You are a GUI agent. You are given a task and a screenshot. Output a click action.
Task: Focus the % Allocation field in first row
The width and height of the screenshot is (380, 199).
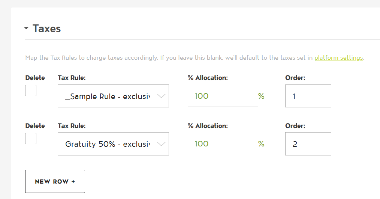(x=222, y=96)
